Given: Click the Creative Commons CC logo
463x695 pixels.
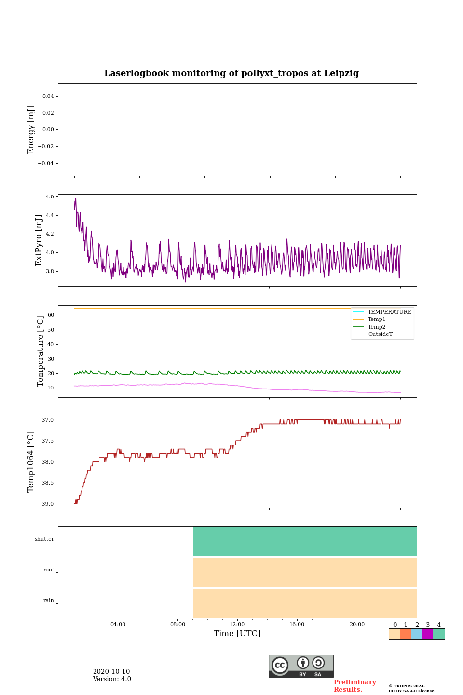Looking at the screenshot, I should [280, 665].
